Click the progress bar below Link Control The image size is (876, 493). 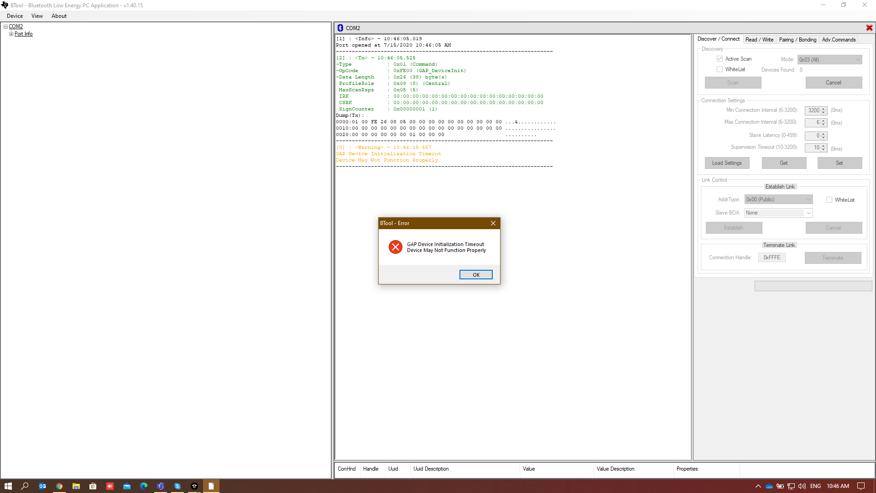[x=813, y=286]
